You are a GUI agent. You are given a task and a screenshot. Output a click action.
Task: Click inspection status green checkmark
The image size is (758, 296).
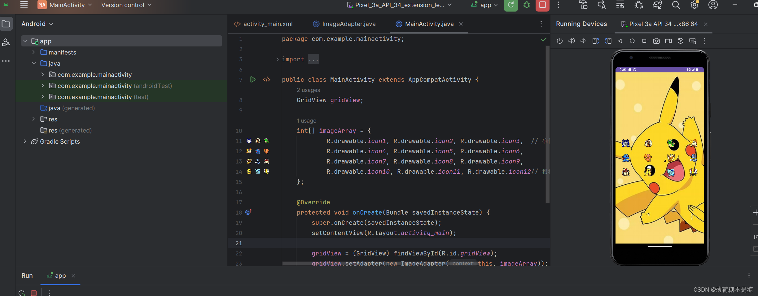pyautogui.click(x=544, y=39)
